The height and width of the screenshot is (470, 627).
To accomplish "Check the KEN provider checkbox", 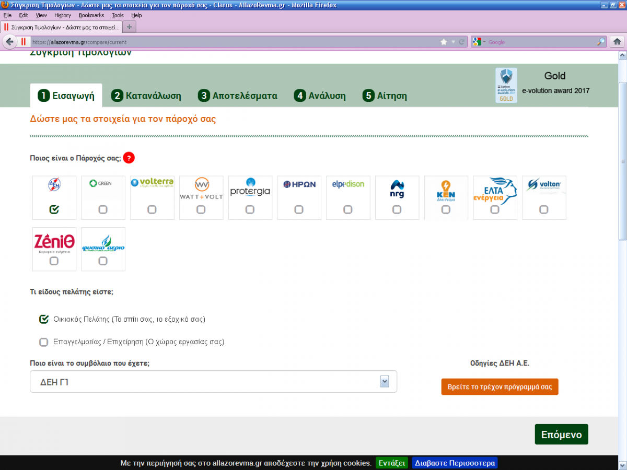I will tap(446, 209).
